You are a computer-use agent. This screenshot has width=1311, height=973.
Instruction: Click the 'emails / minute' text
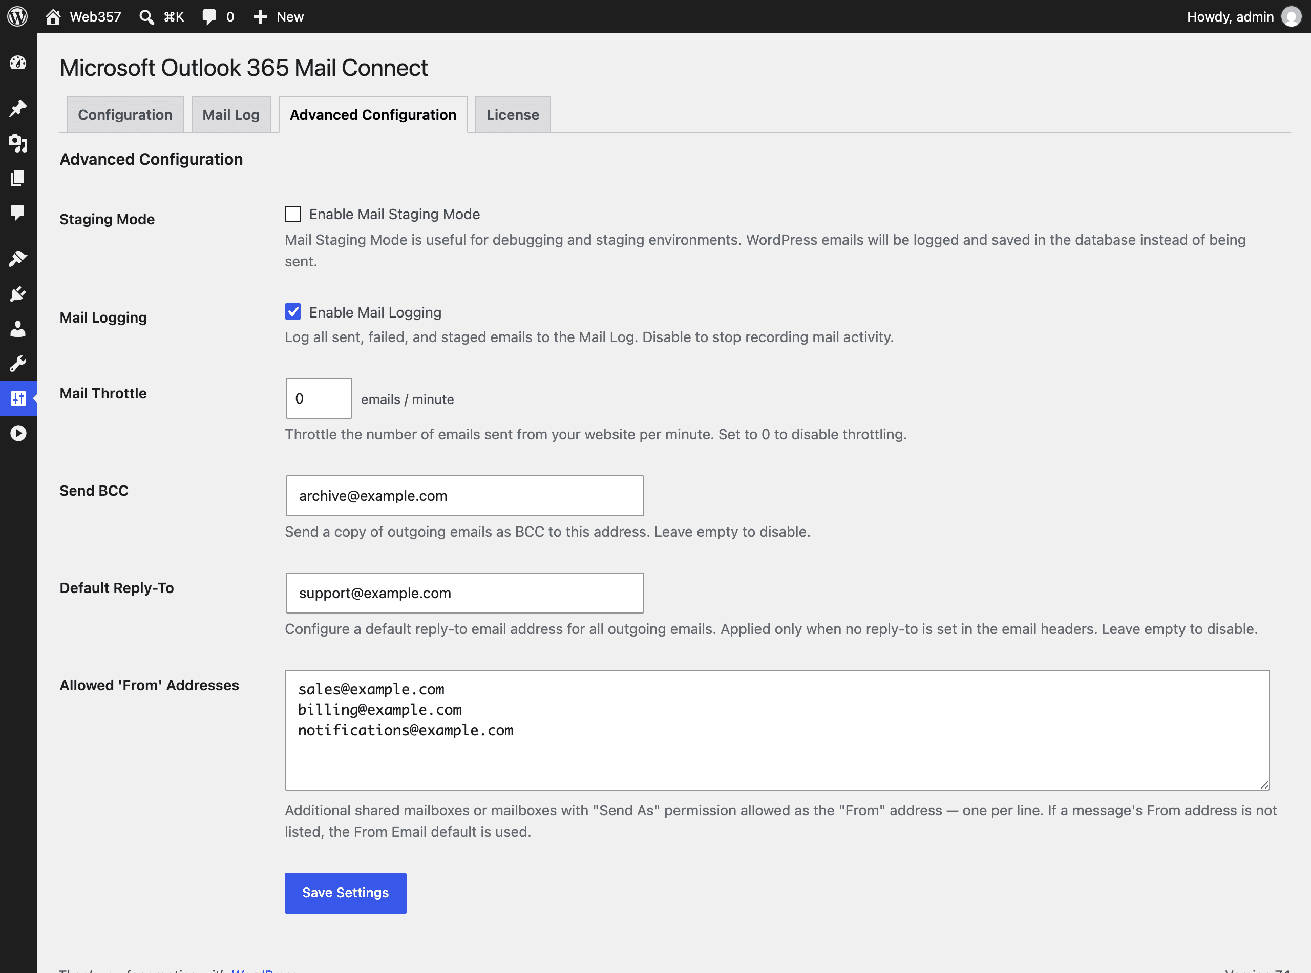(408, 399)
